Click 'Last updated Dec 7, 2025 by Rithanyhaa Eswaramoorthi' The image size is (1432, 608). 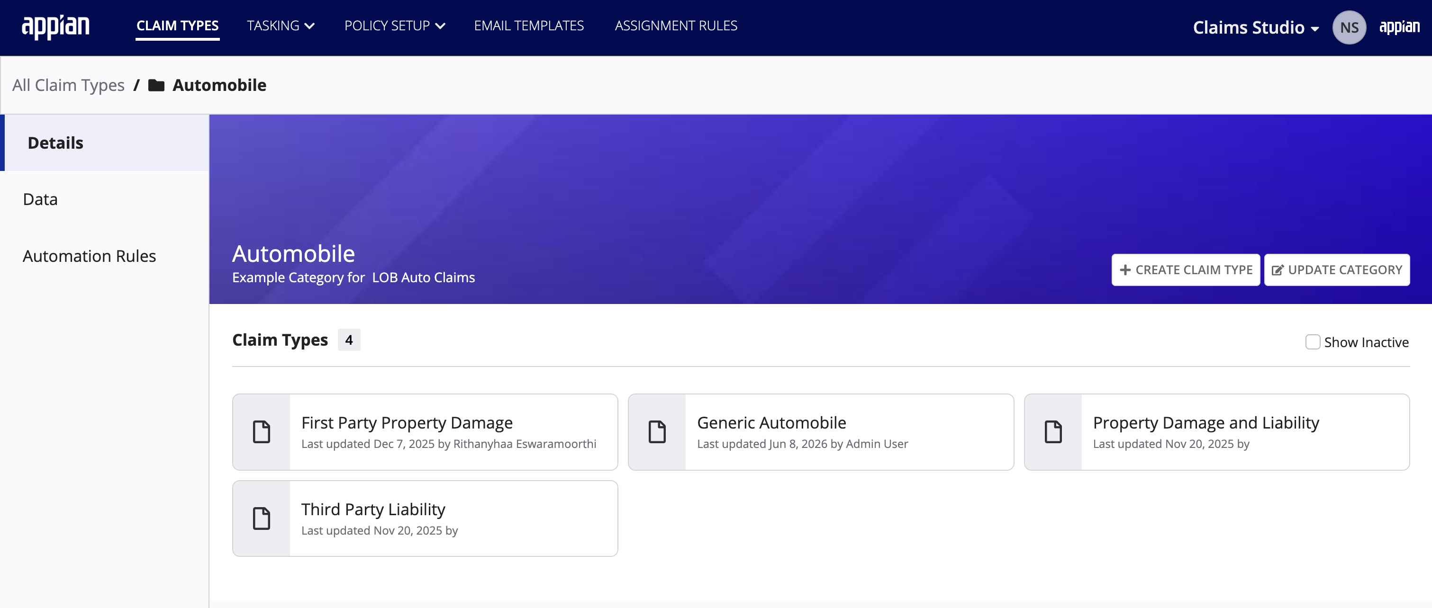tap(448, 444)
